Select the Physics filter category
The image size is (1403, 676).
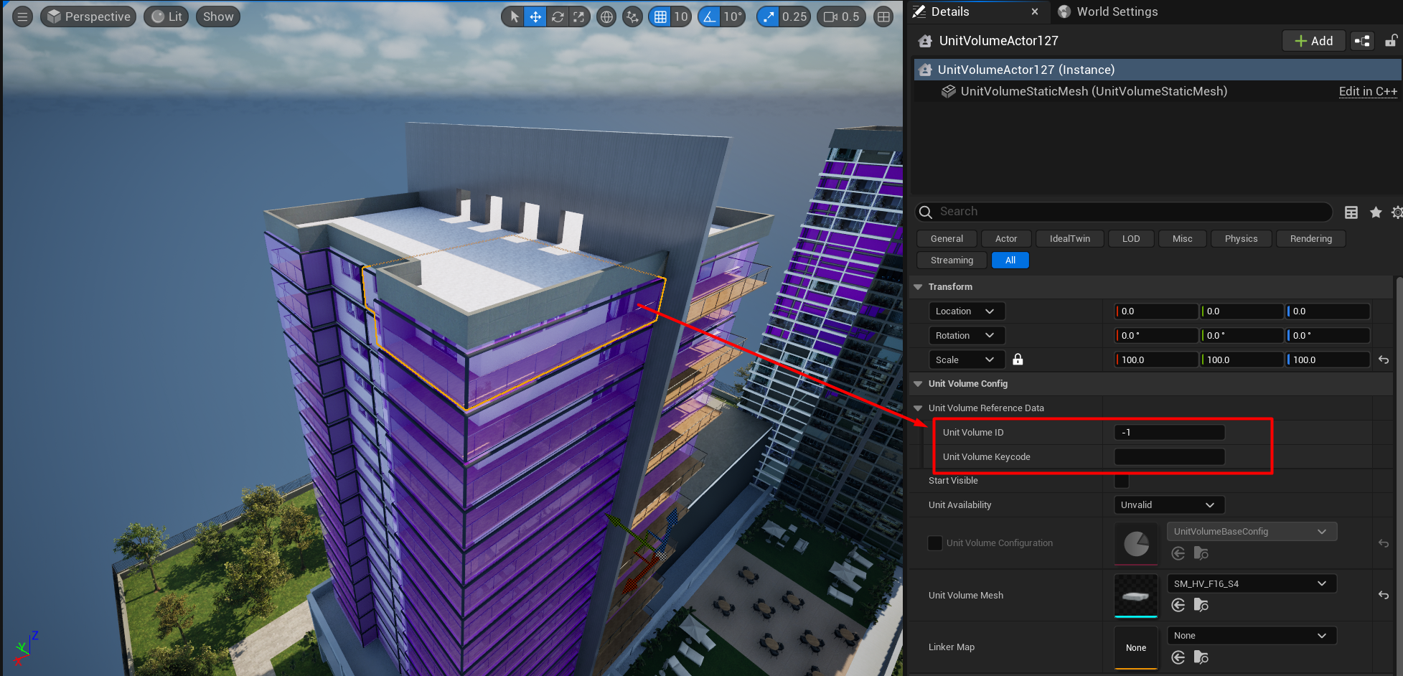point(1240,239)
